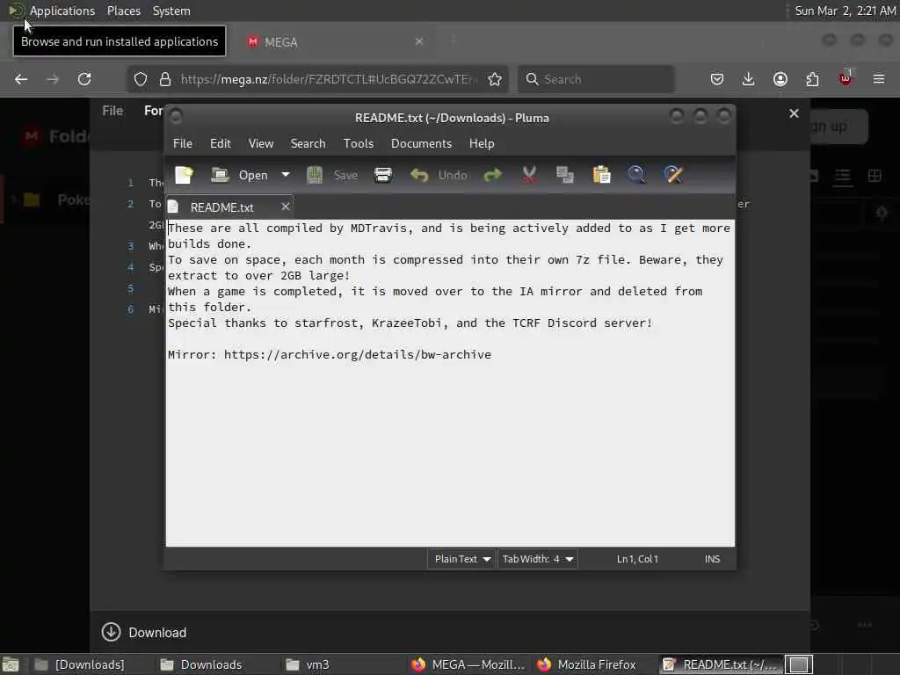Click the Ln 1, Col 1 status text
Screen dimensions: 900x675
click(637, 559)
